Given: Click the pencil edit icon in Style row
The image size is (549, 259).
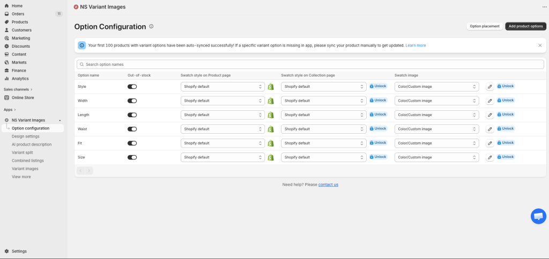Looking at the screenshot, I should pos(489,87).
